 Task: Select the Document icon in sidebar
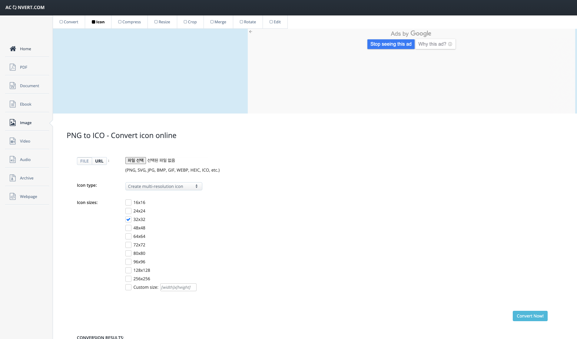tap(13, 86)
